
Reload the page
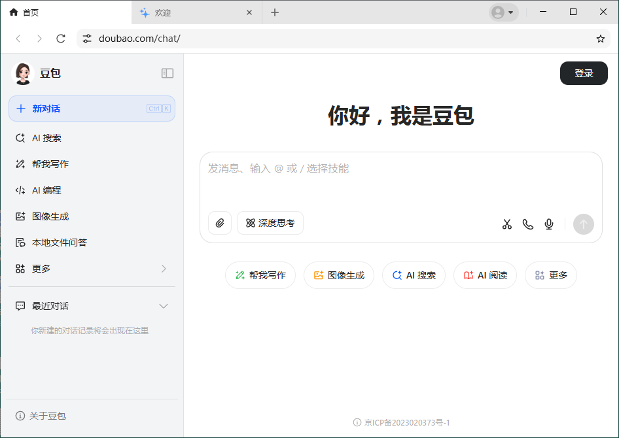[61, 39]
